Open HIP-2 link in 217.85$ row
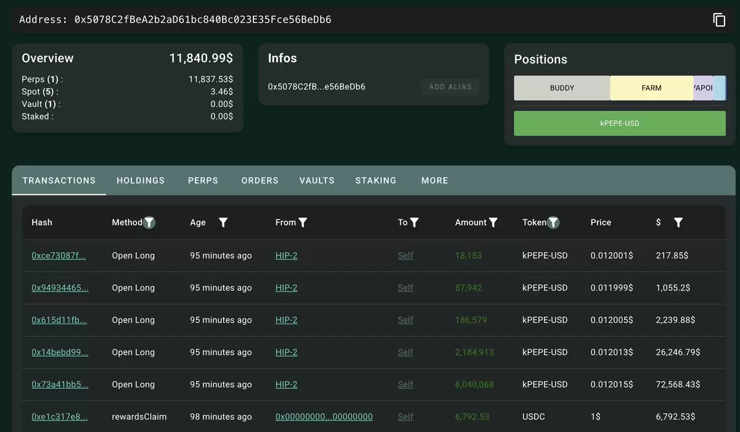This screenshot has width=740, height=432. coord(286,256)
